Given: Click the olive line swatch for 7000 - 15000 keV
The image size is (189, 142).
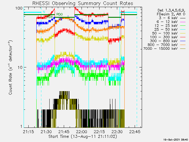Looking at the screenshot, I should (x=183, y=49).
